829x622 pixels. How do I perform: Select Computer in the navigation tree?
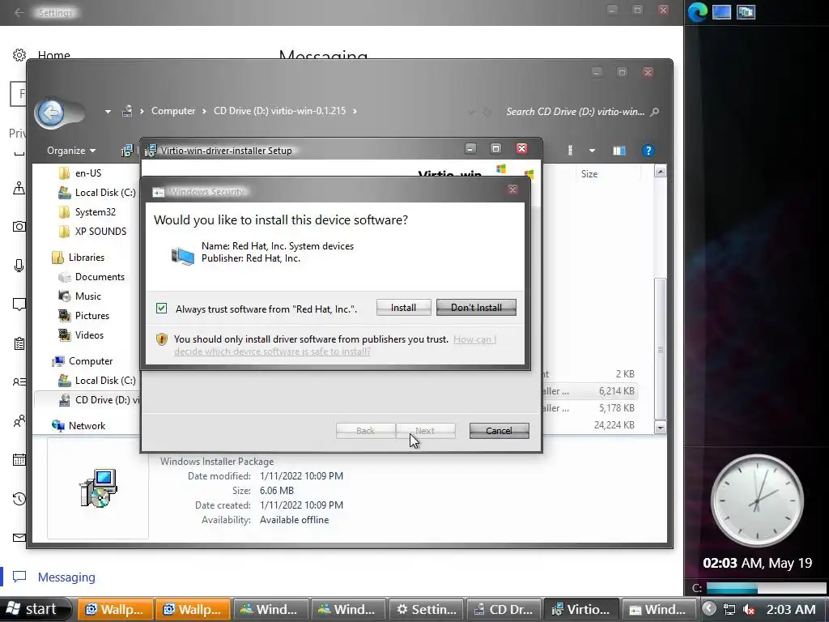82,361
